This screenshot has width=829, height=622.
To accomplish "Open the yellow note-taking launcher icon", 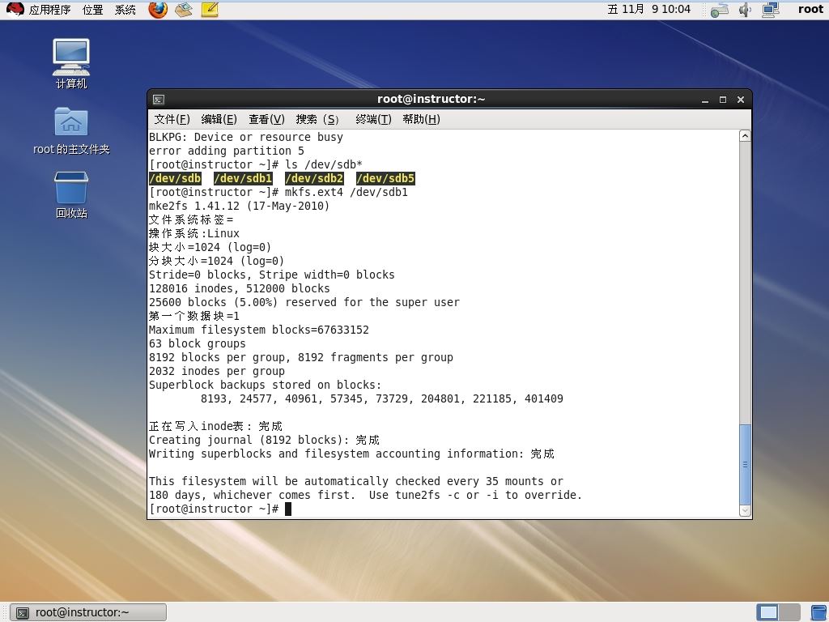I will pyautogui.click(x=210, y=9).
